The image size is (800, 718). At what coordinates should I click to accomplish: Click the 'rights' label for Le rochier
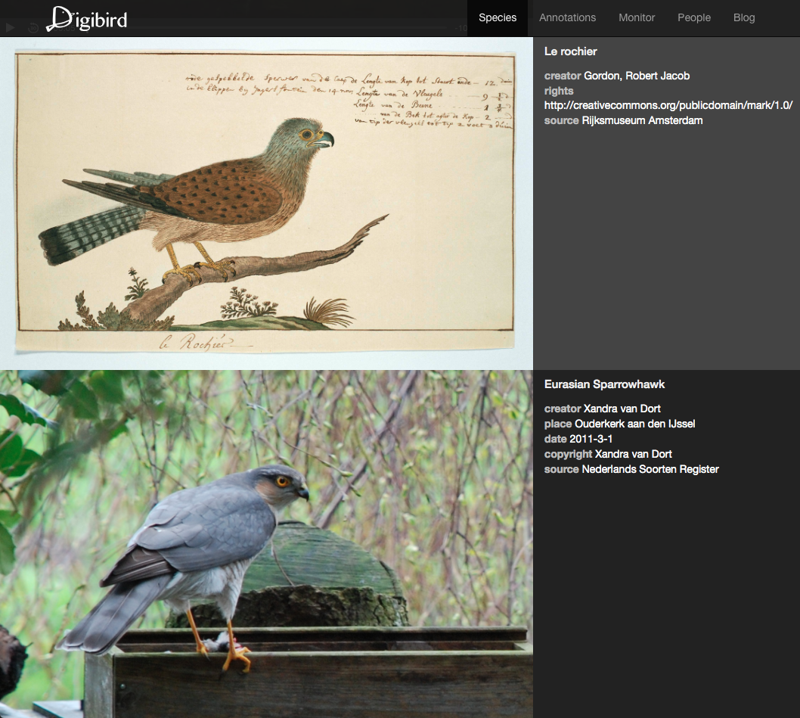tap(559, 91)
